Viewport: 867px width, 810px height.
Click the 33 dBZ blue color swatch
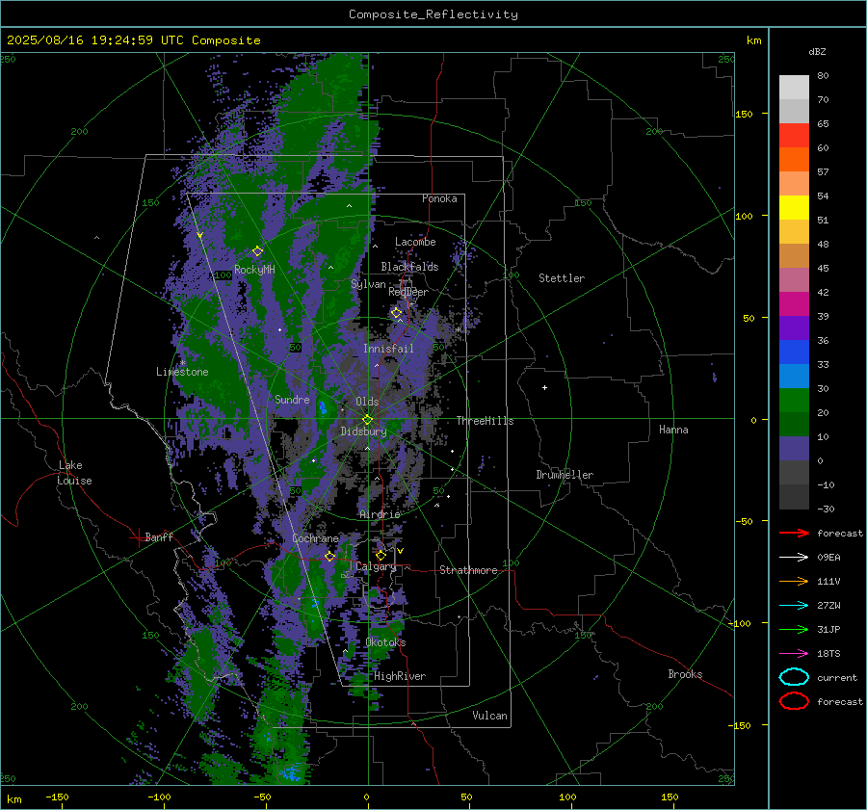point(794,352)
